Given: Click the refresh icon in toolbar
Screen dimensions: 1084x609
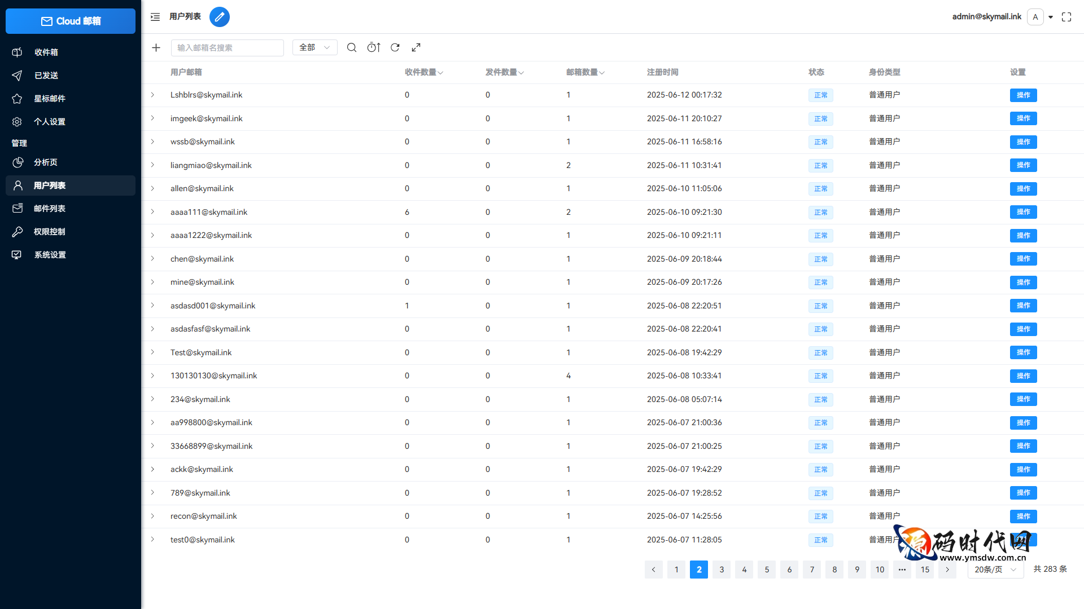Looking at the screenshot, I should pos(395,48).
